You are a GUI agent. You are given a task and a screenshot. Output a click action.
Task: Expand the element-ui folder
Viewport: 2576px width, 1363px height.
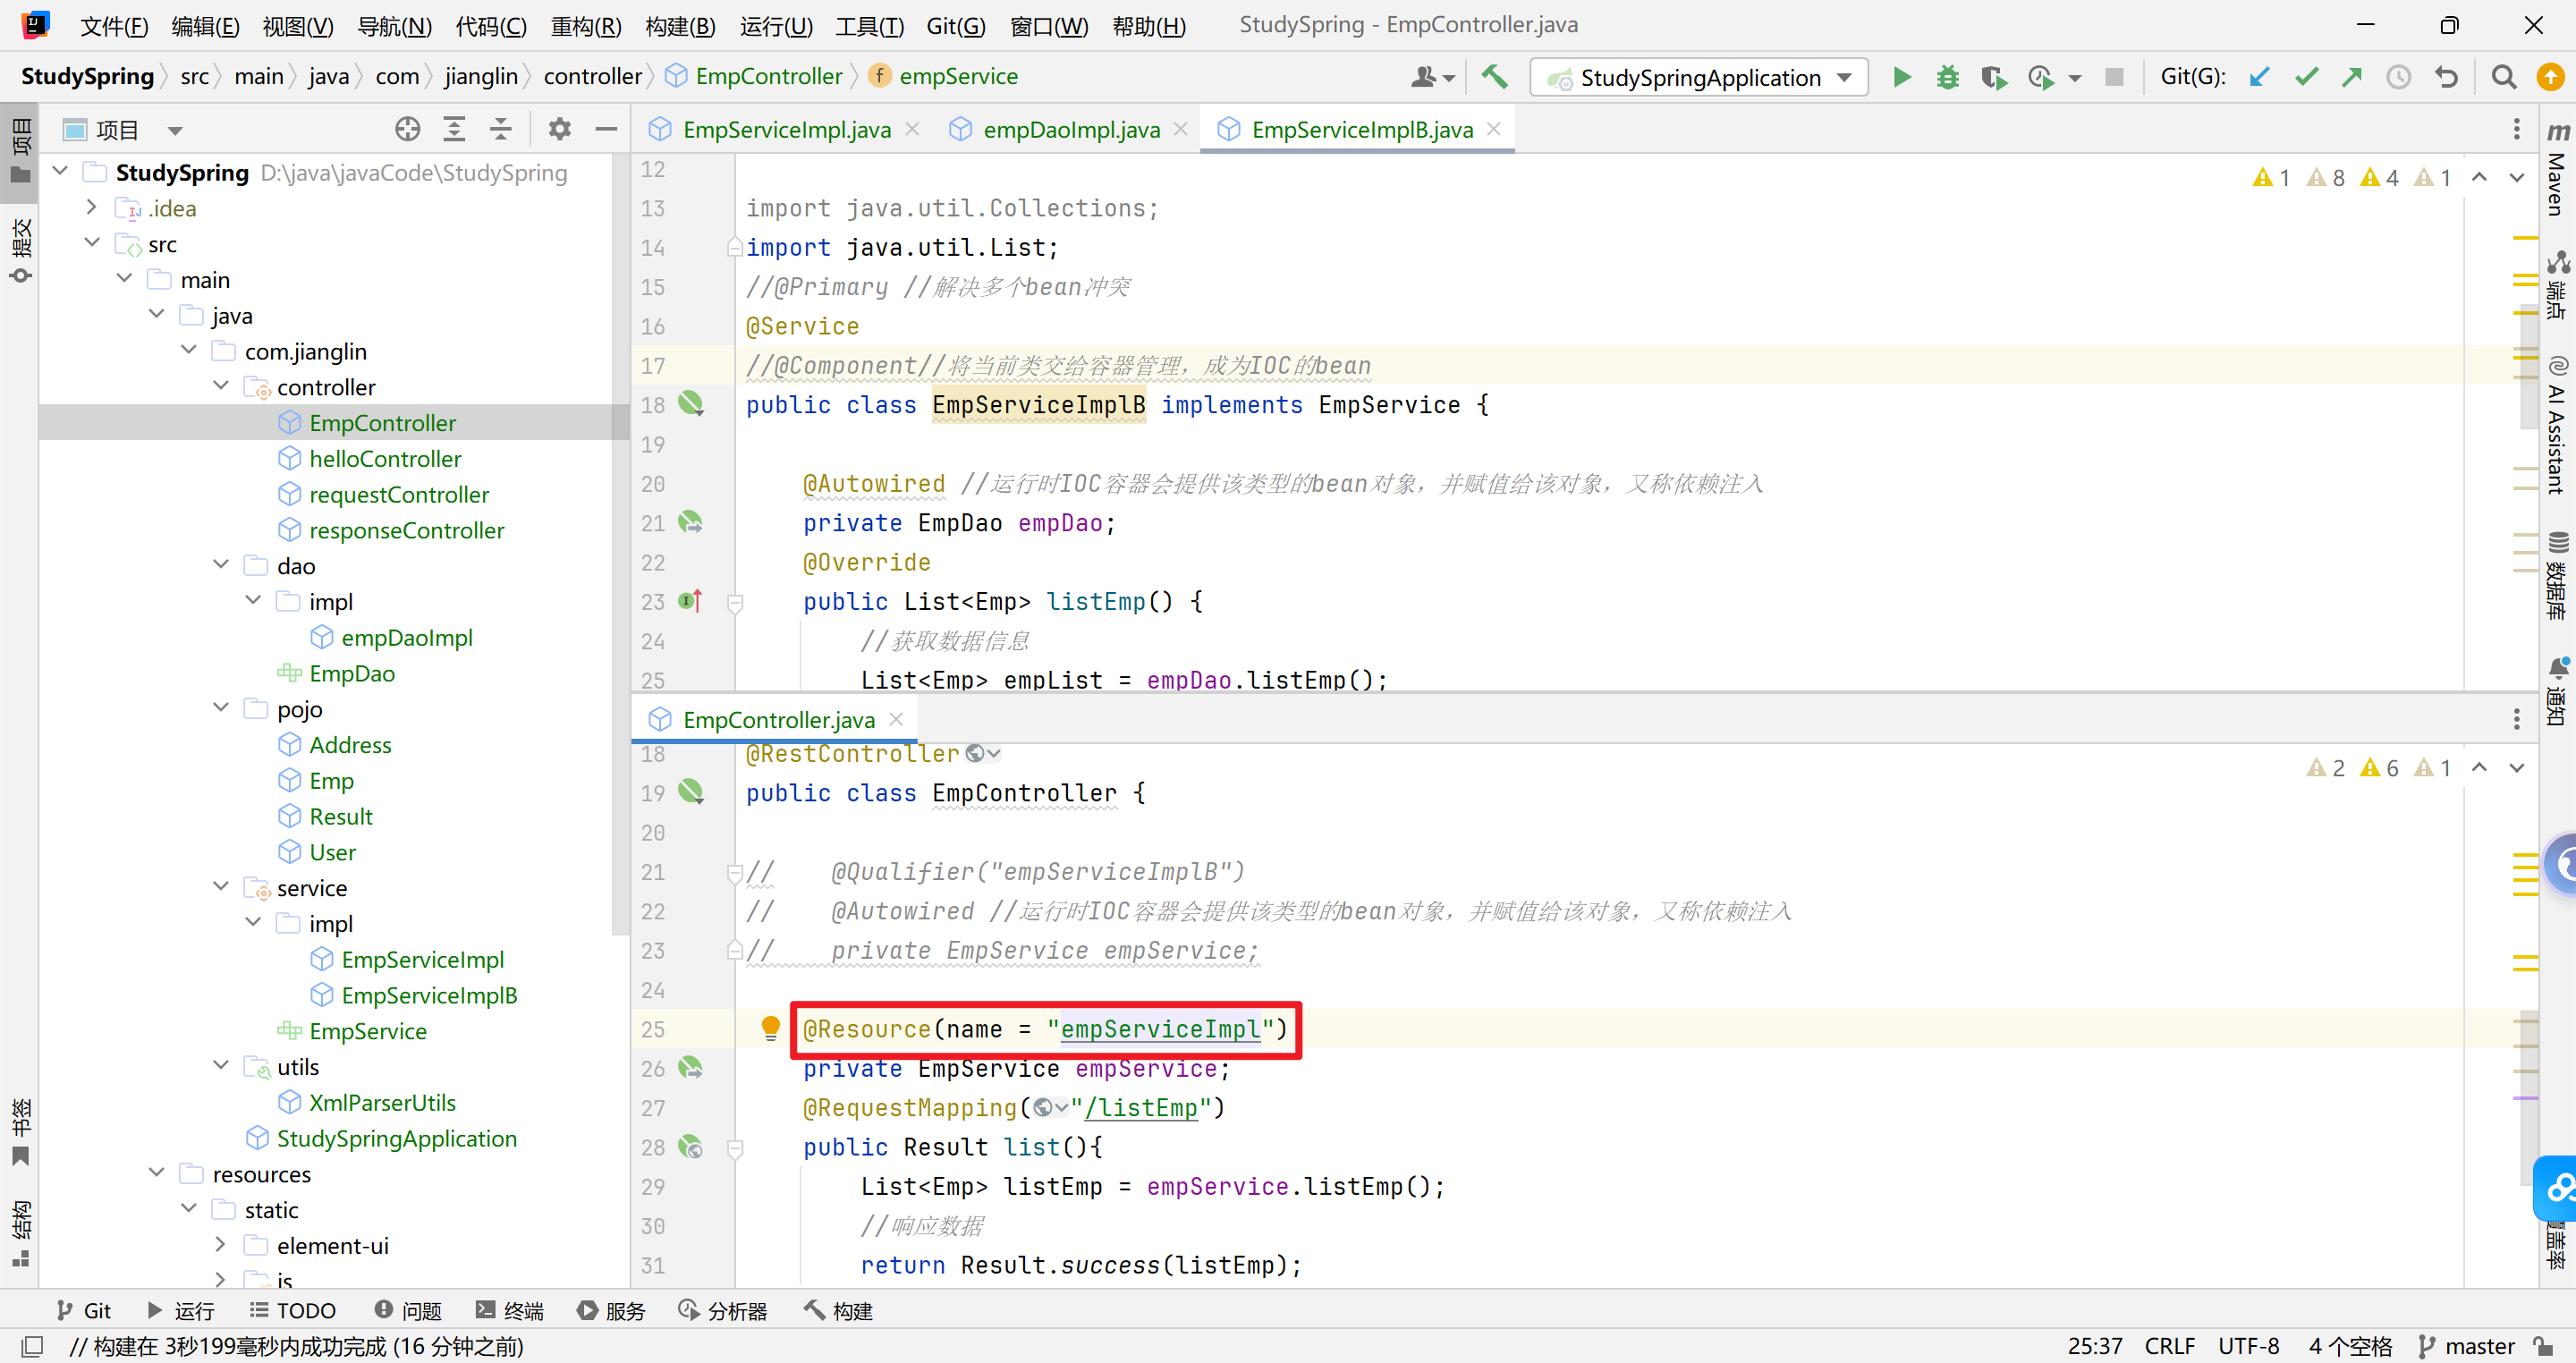pyautogui.click(x=221, y=1245)
